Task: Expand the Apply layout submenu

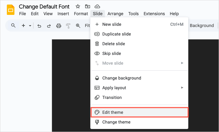Action: [182, 87]
